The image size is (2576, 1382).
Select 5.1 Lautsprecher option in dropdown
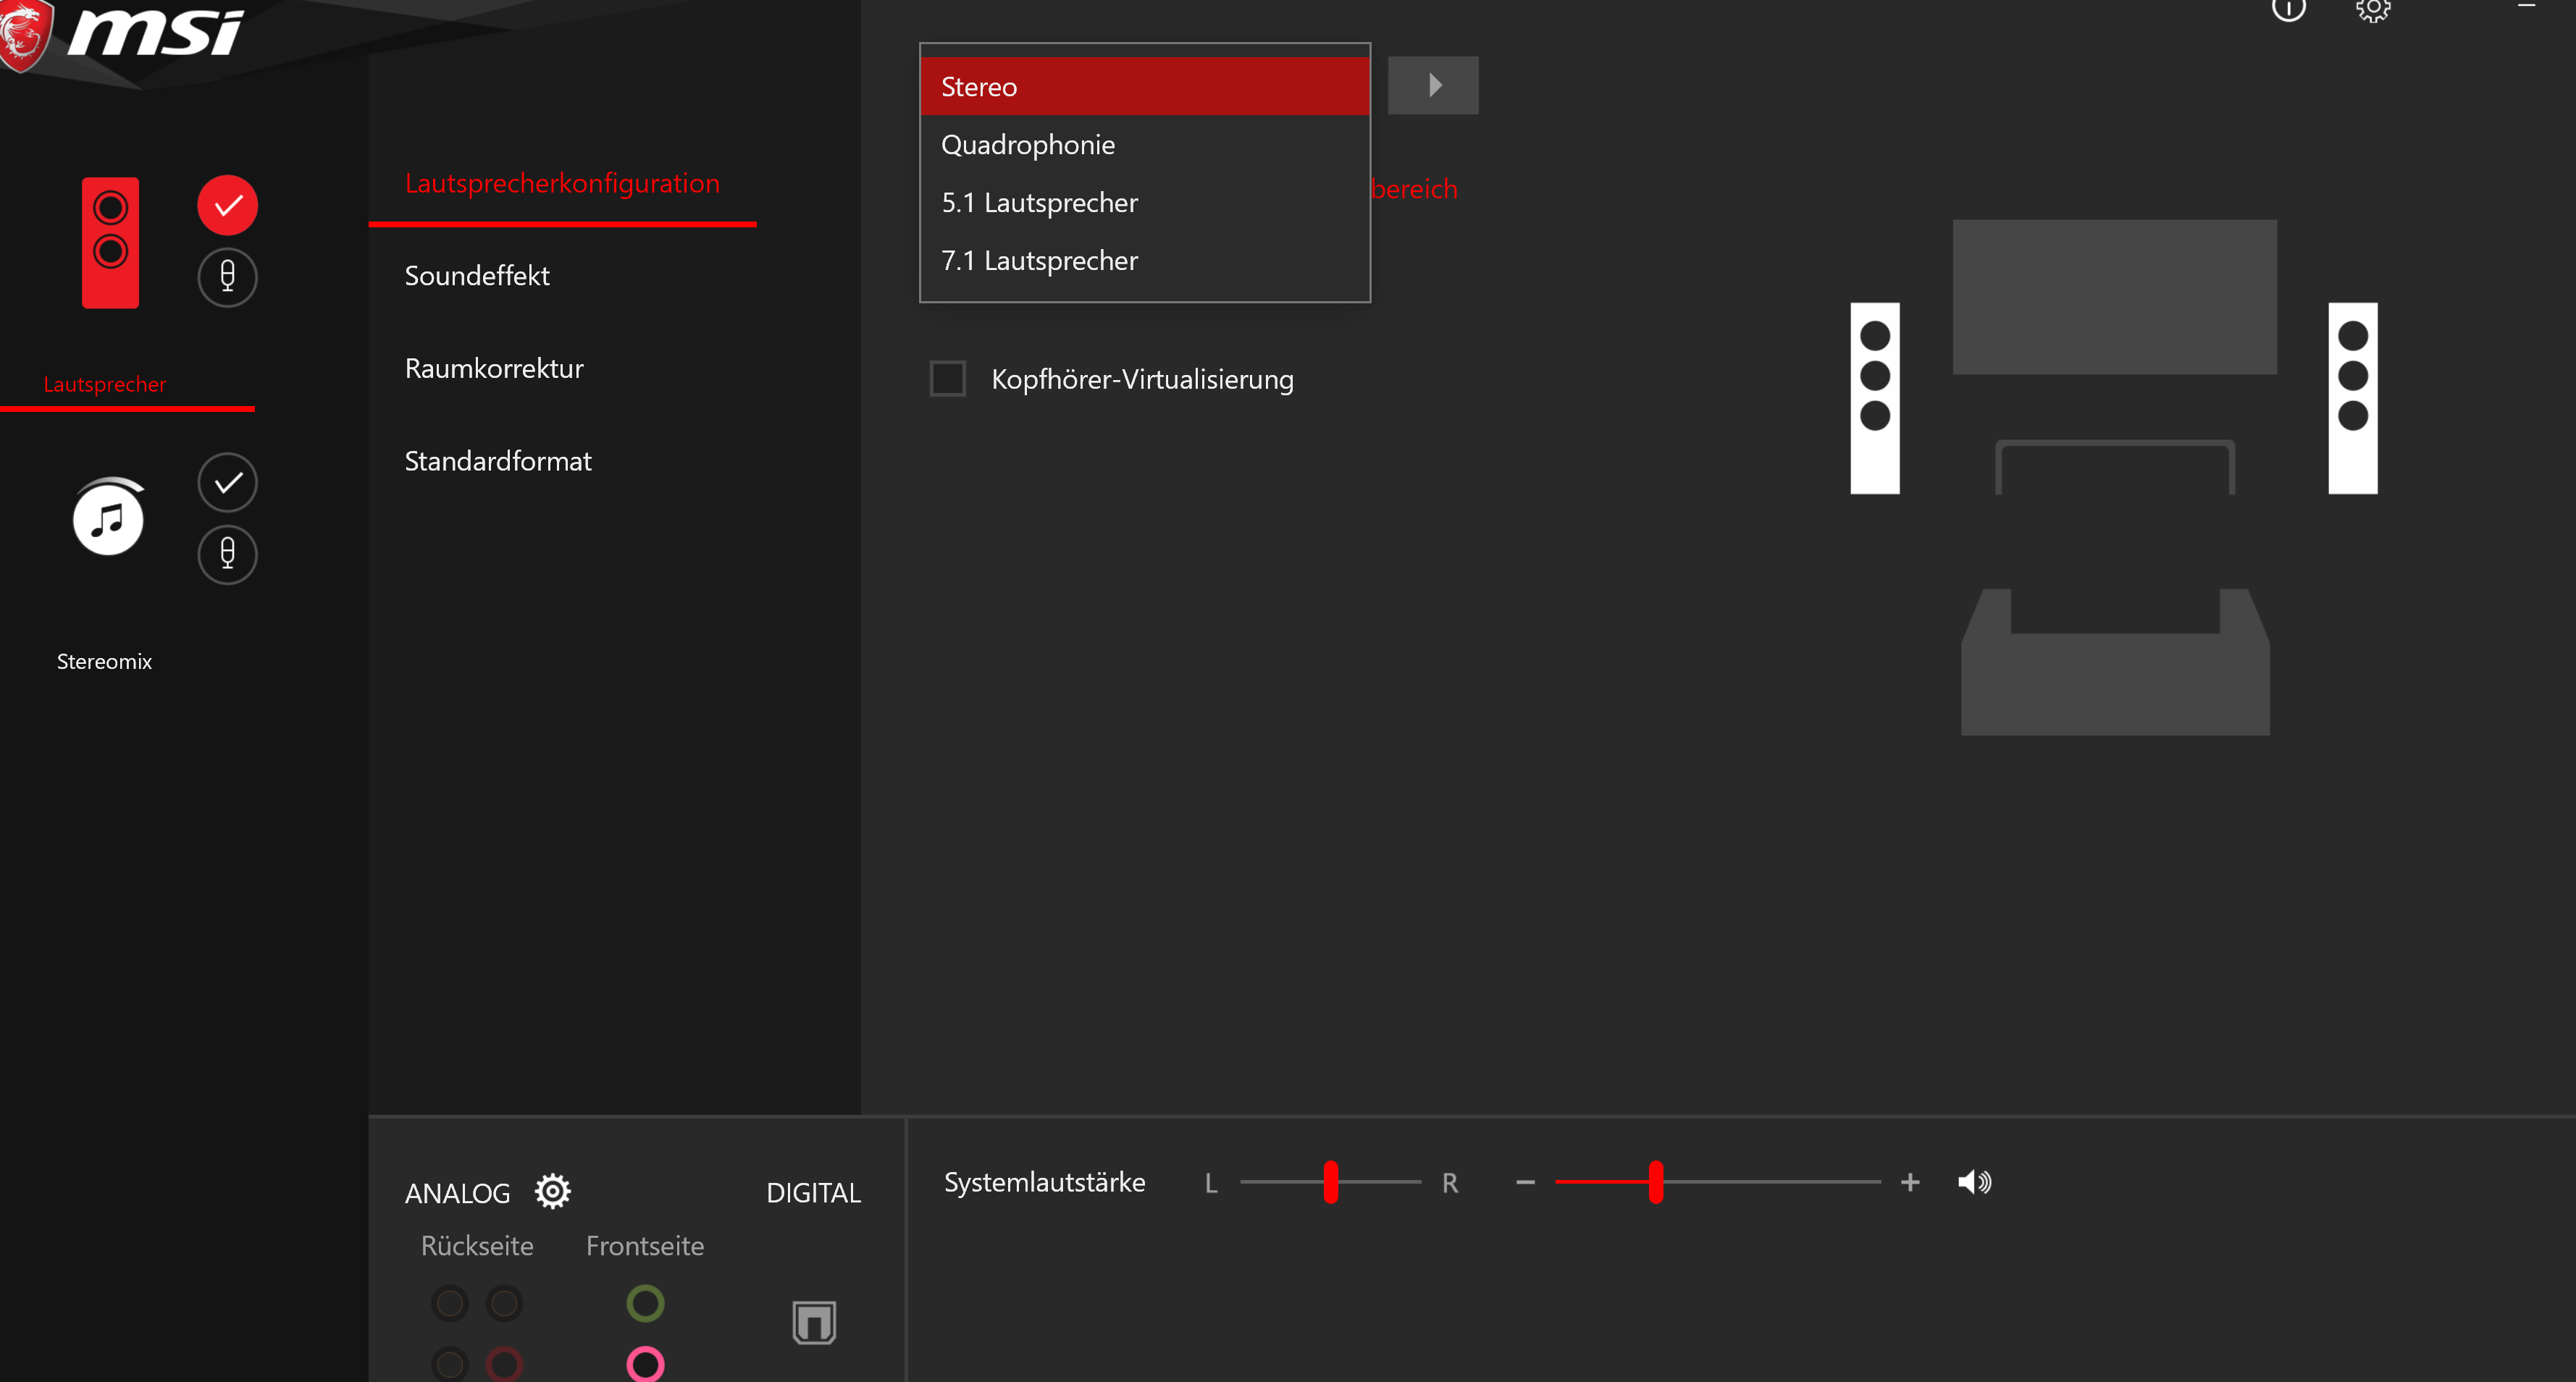point(1039,203)
